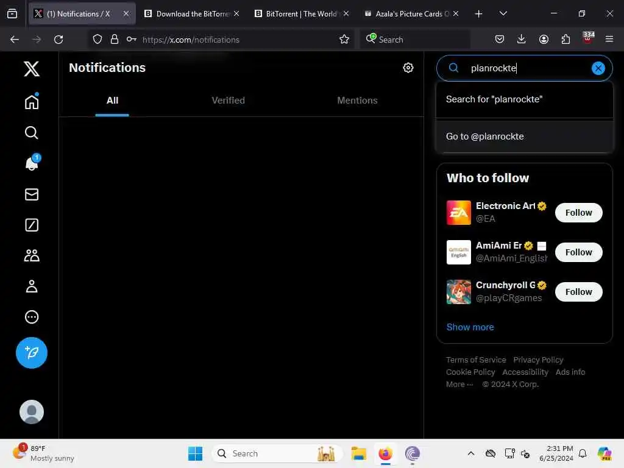
Task: Open Explore search icon in sidebar
Action: click(x=32, y=132)
